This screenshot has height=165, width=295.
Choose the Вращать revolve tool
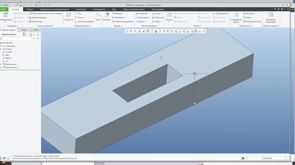point(117,13)
